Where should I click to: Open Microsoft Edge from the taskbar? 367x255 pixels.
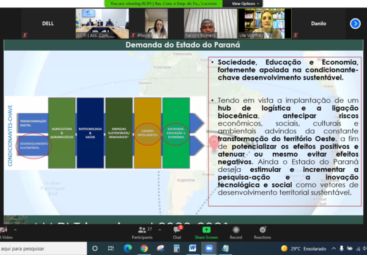tap(128, 249)
